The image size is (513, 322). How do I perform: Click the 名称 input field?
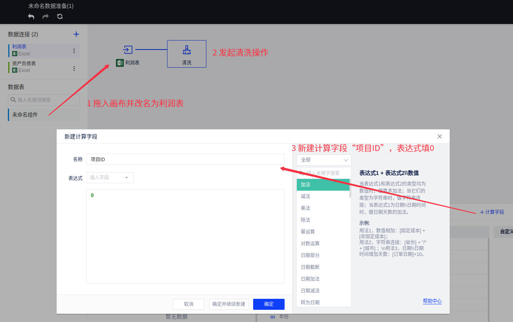(185, 159)
